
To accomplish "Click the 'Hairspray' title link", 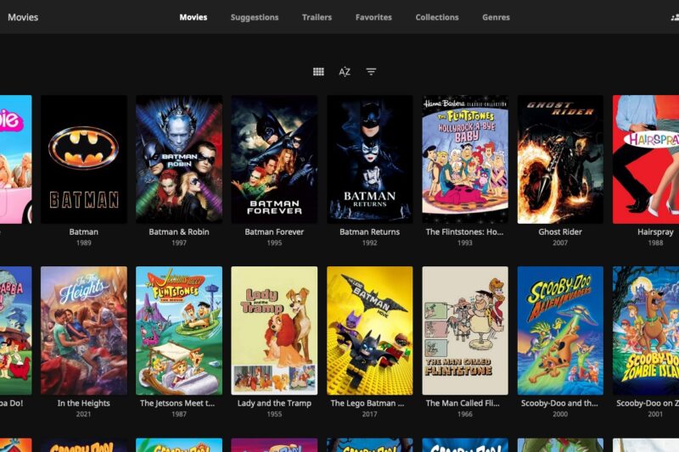I will click(x=655, y=232).
